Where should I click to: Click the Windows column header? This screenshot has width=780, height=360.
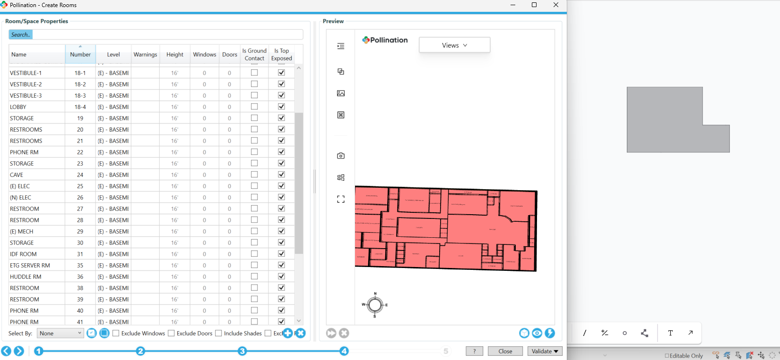204,55
